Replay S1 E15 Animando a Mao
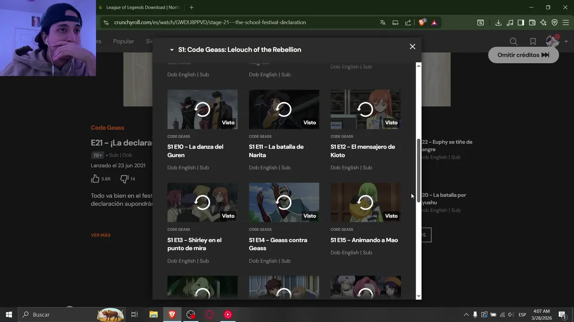Screen dimensions: 574x322 click(365, 203)
